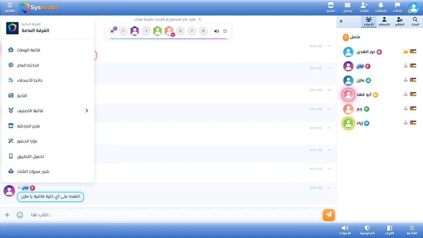The image size is (423, 238).
Task: Take empty mic seat number 7
Action: tap(192, 31)
